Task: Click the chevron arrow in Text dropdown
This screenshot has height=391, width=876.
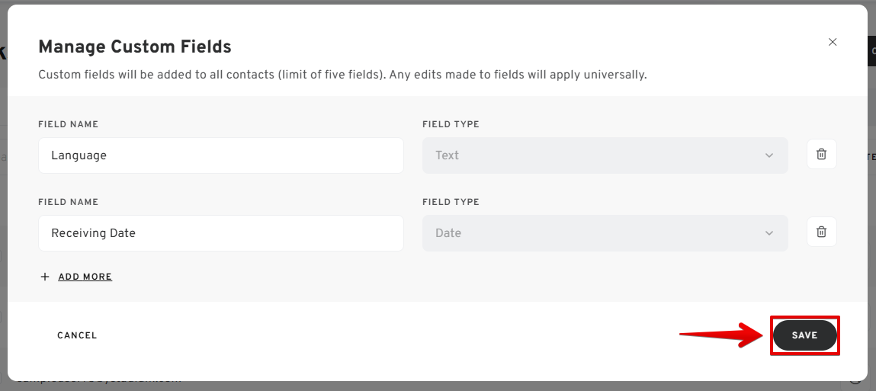Action: [769, 155]
